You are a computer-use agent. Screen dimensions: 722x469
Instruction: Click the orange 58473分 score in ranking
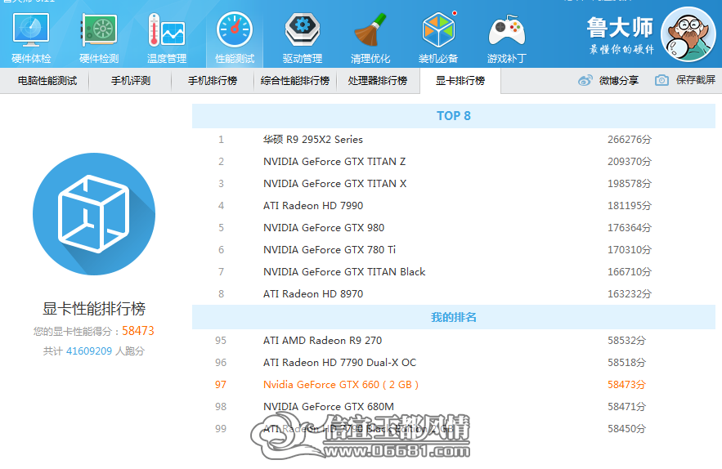point(626,385)
